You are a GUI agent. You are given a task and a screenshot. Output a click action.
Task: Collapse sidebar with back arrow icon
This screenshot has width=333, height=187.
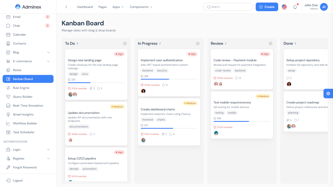pos(66,7)
